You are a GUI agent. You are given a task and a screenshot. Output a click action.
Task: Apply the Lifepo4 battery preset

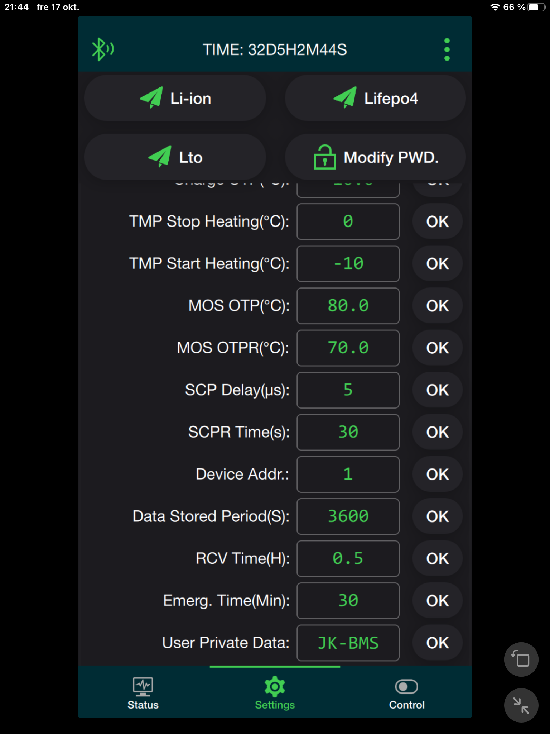pyautogui.click(x=375, y=98)
